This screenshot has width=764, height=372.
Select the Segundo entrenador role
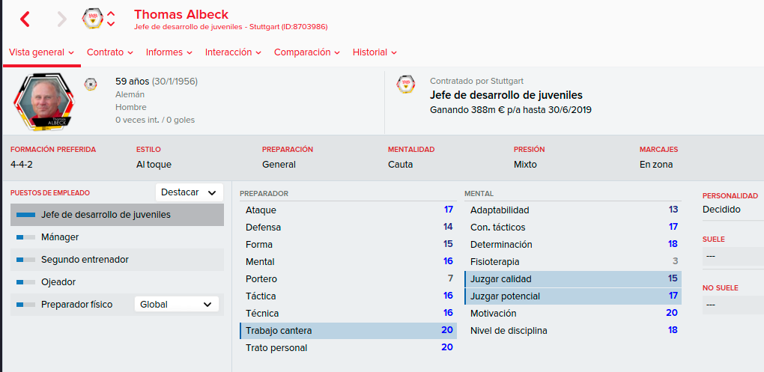117,260
